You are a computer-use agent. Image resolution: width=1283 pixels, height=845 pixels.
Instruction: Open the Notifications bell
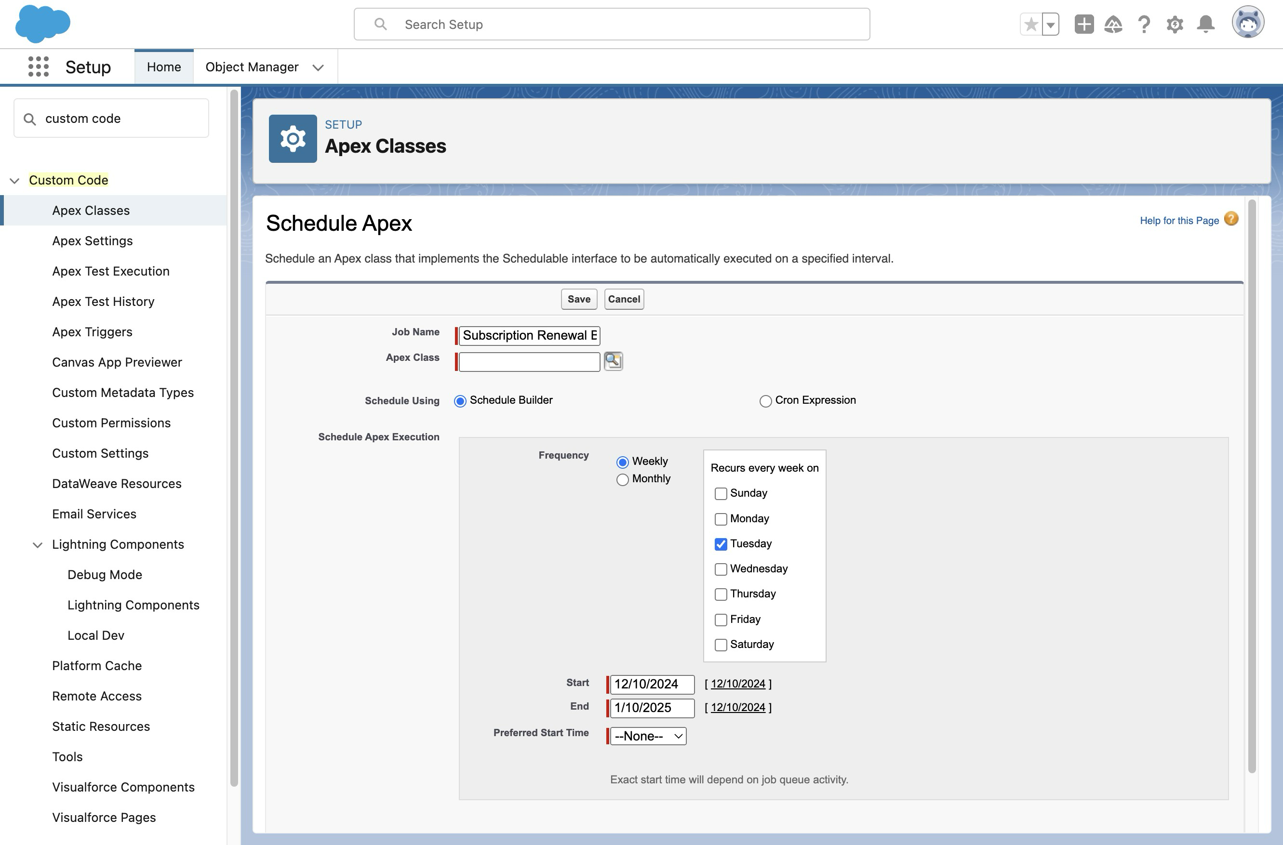pos(1206,24)
